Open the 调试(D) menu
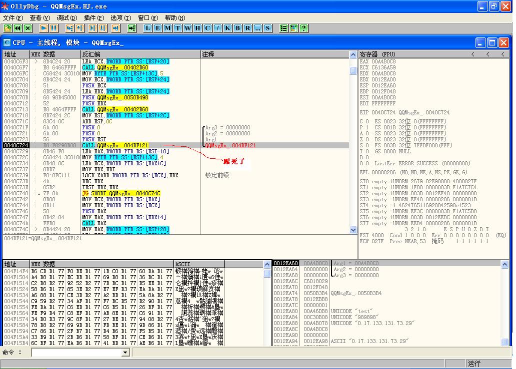Viewport: 516px width, 369px height. (67, 18)
